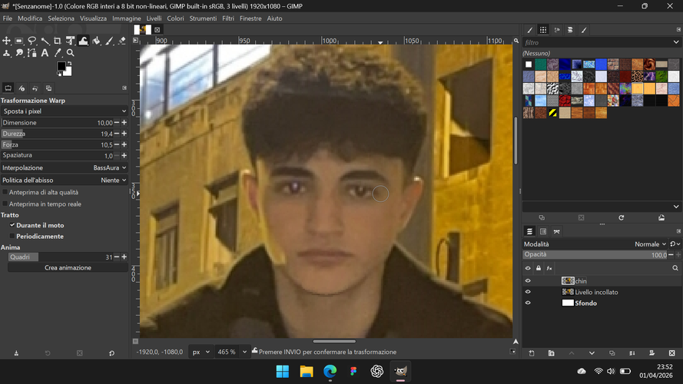Image resolution: width=683 pixels, height=384 pixels.
Task: Open the Livelli menu
Action: (x=154, y=18)
